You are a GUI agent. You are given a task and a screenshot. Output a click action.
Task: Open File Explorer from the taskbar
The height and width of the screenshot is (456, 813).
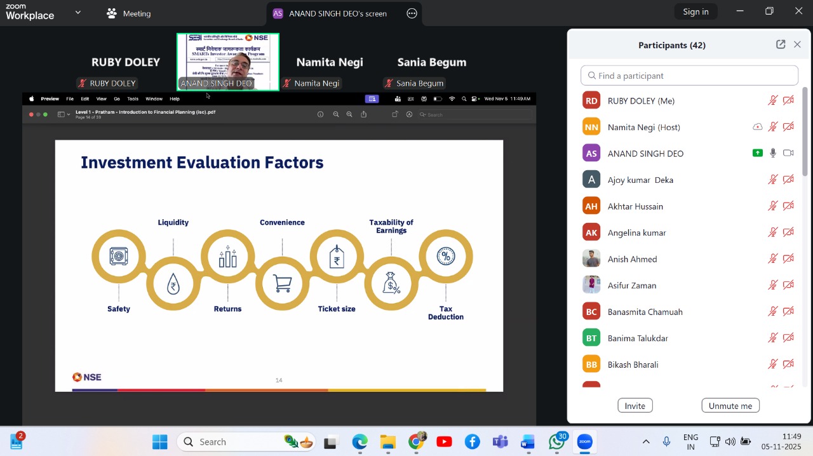point(387,442)
